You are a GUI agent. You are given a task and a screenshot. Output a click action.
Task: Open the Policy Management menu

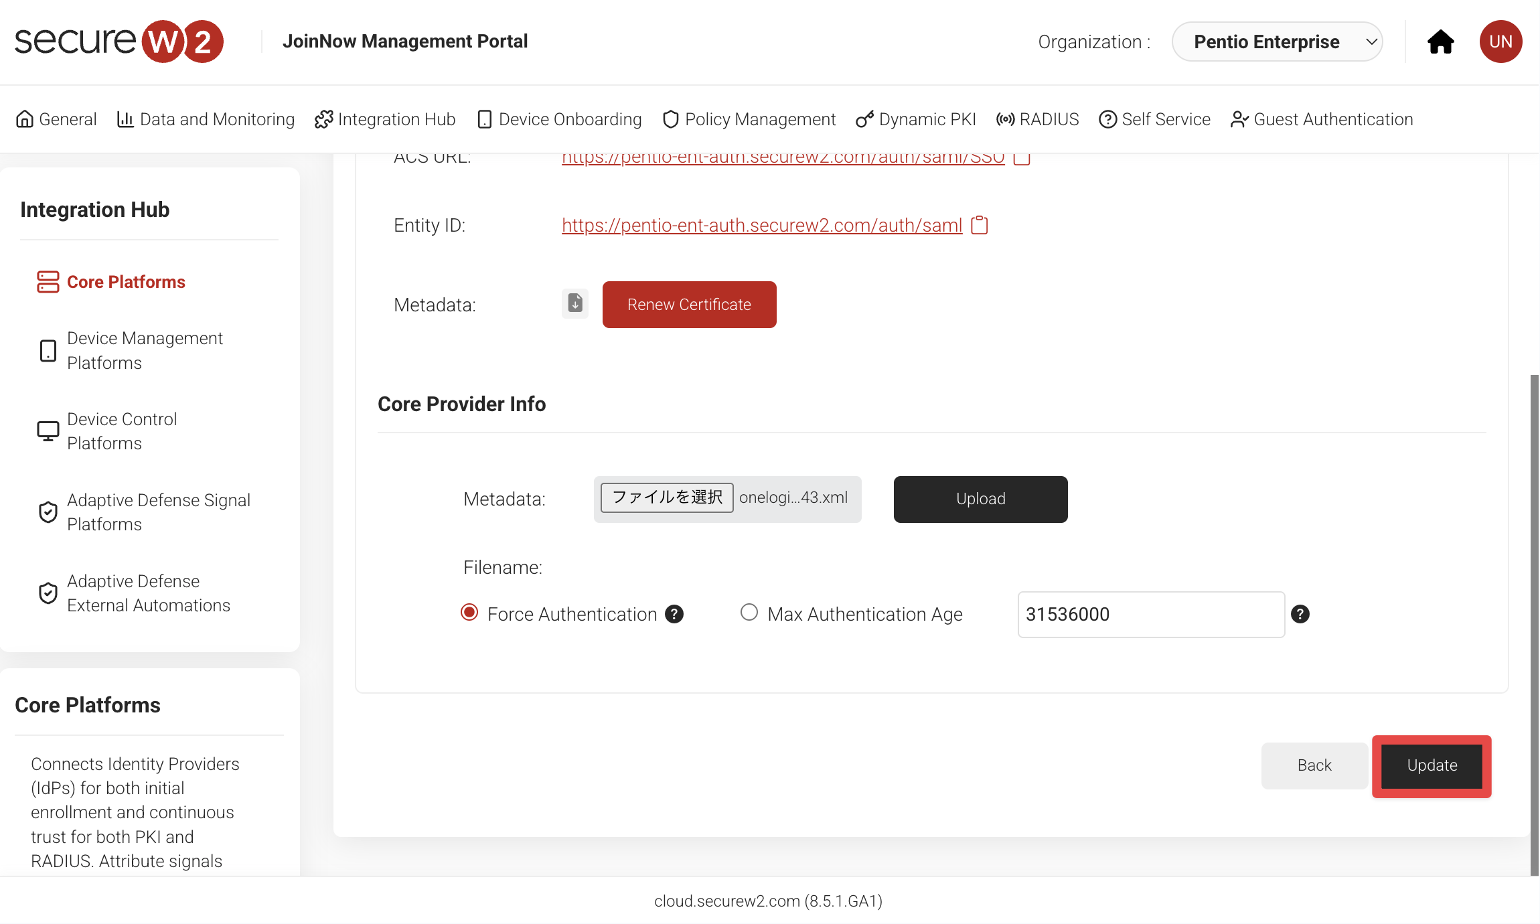[x=749, y=119]
